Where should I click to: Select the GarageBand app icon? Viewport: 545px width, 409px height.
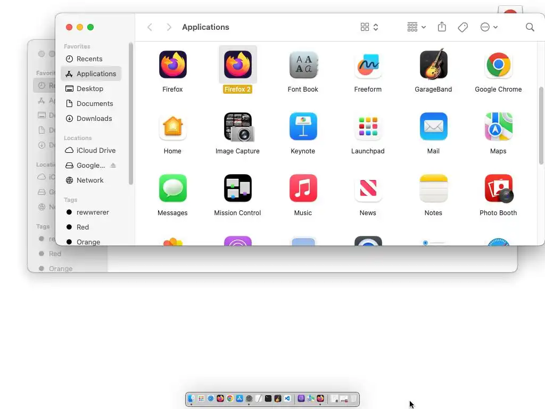(433, 64)
